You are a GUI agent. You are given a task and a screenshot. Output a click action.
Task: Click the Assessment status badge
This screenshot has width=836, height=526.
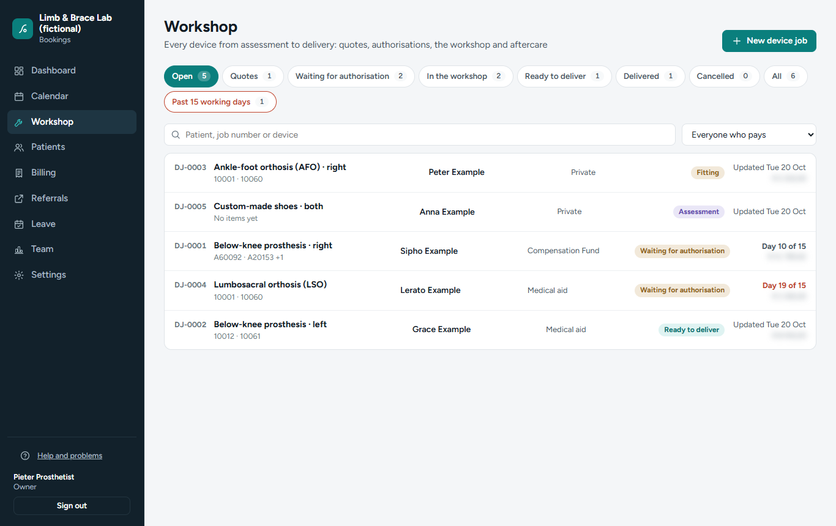tap(699, 212)
